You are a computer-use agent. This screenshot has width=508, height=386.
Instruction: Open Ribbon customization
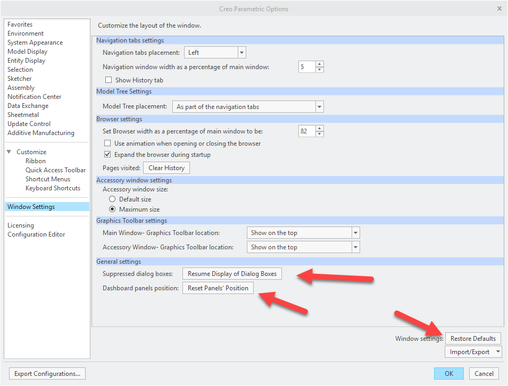pos(36,161)
